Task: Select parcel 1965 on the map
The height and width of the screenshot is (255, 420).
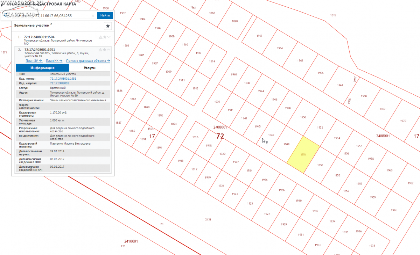Action: click(300, 60)
